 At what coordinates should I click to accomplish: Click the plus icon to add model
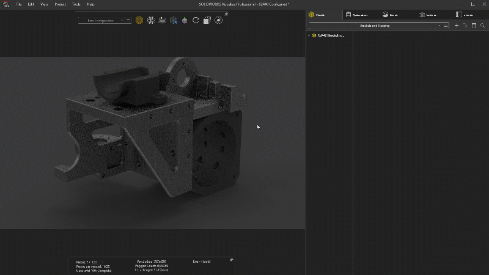click(x=457, y=26)
